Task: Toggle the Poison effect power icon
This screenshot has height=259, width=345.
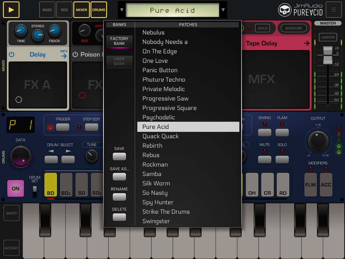Action: pyautogui.click(x=75, y=54)
